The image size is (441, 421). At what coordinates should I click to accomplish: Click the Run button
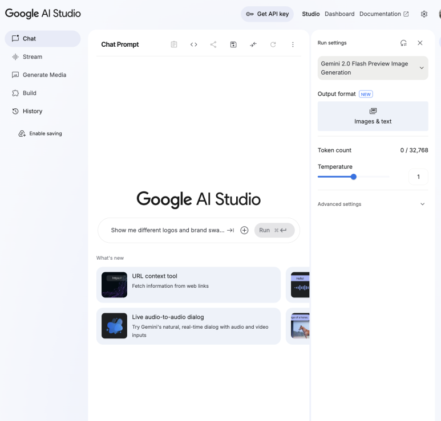[x=274, y=230]
